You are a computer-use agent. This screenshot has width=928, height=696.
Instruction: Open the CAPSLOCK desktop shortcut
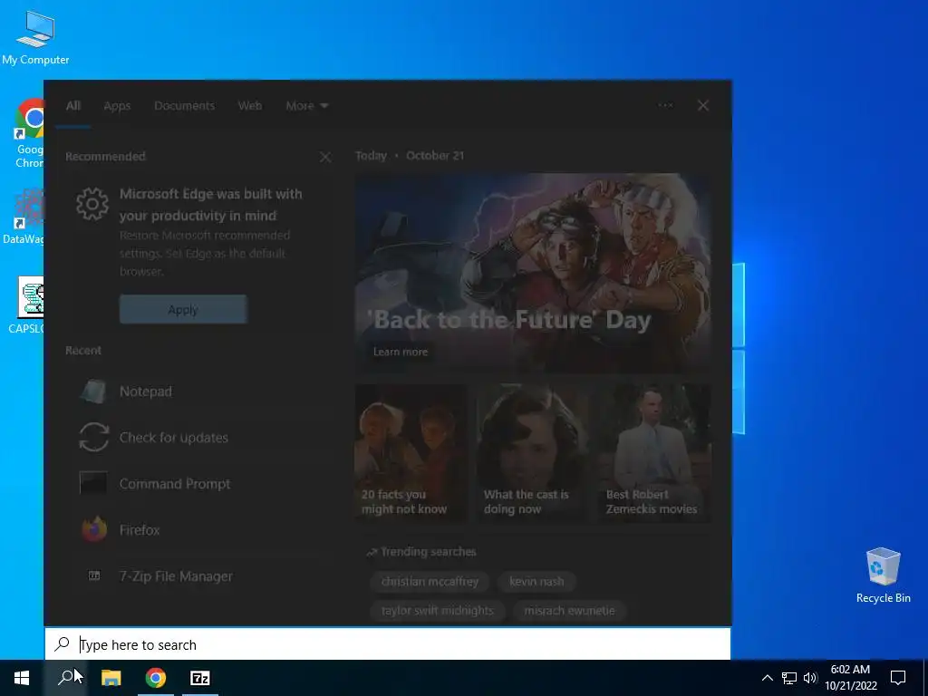pos(26,304)
